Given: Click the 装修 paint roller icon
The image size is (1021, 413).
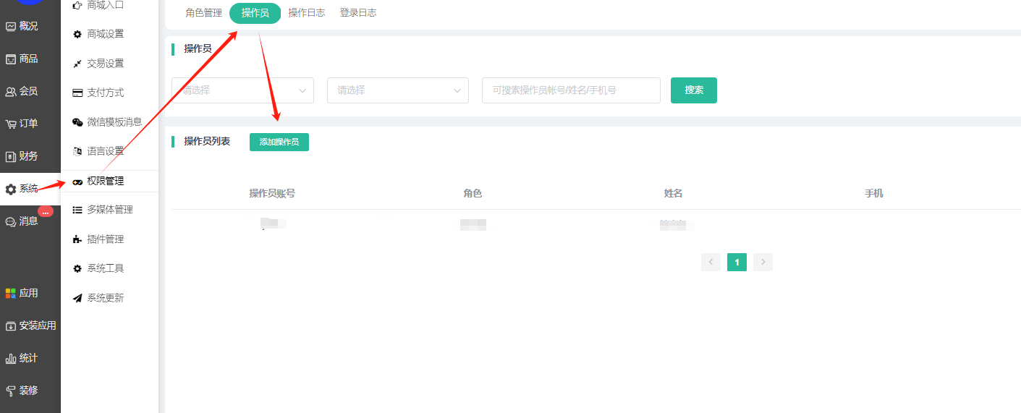Looking at the screenshot, I should [11, 391].
